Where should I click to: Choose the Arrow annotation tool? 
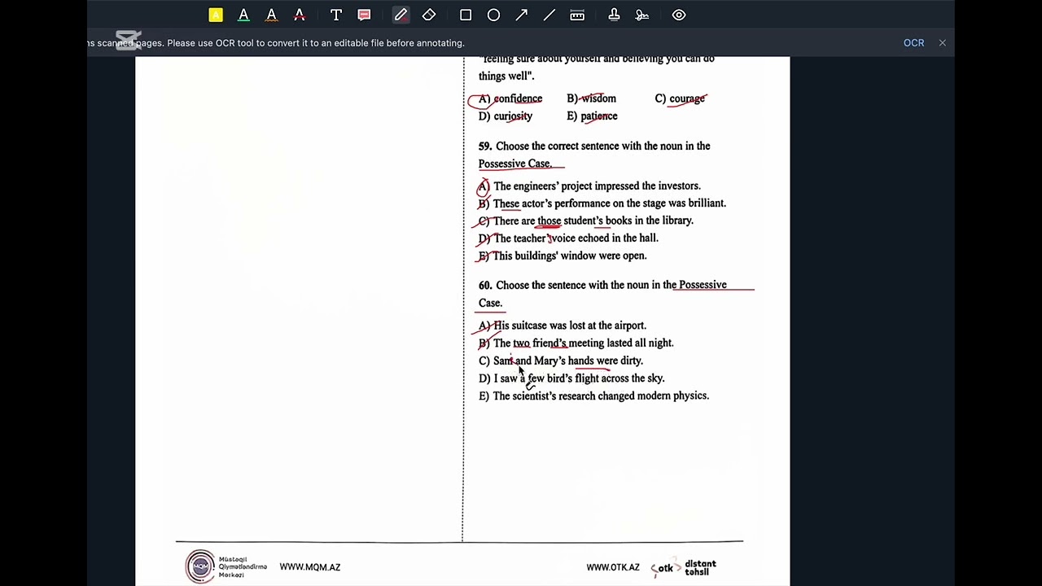click(x=522, y=15)
